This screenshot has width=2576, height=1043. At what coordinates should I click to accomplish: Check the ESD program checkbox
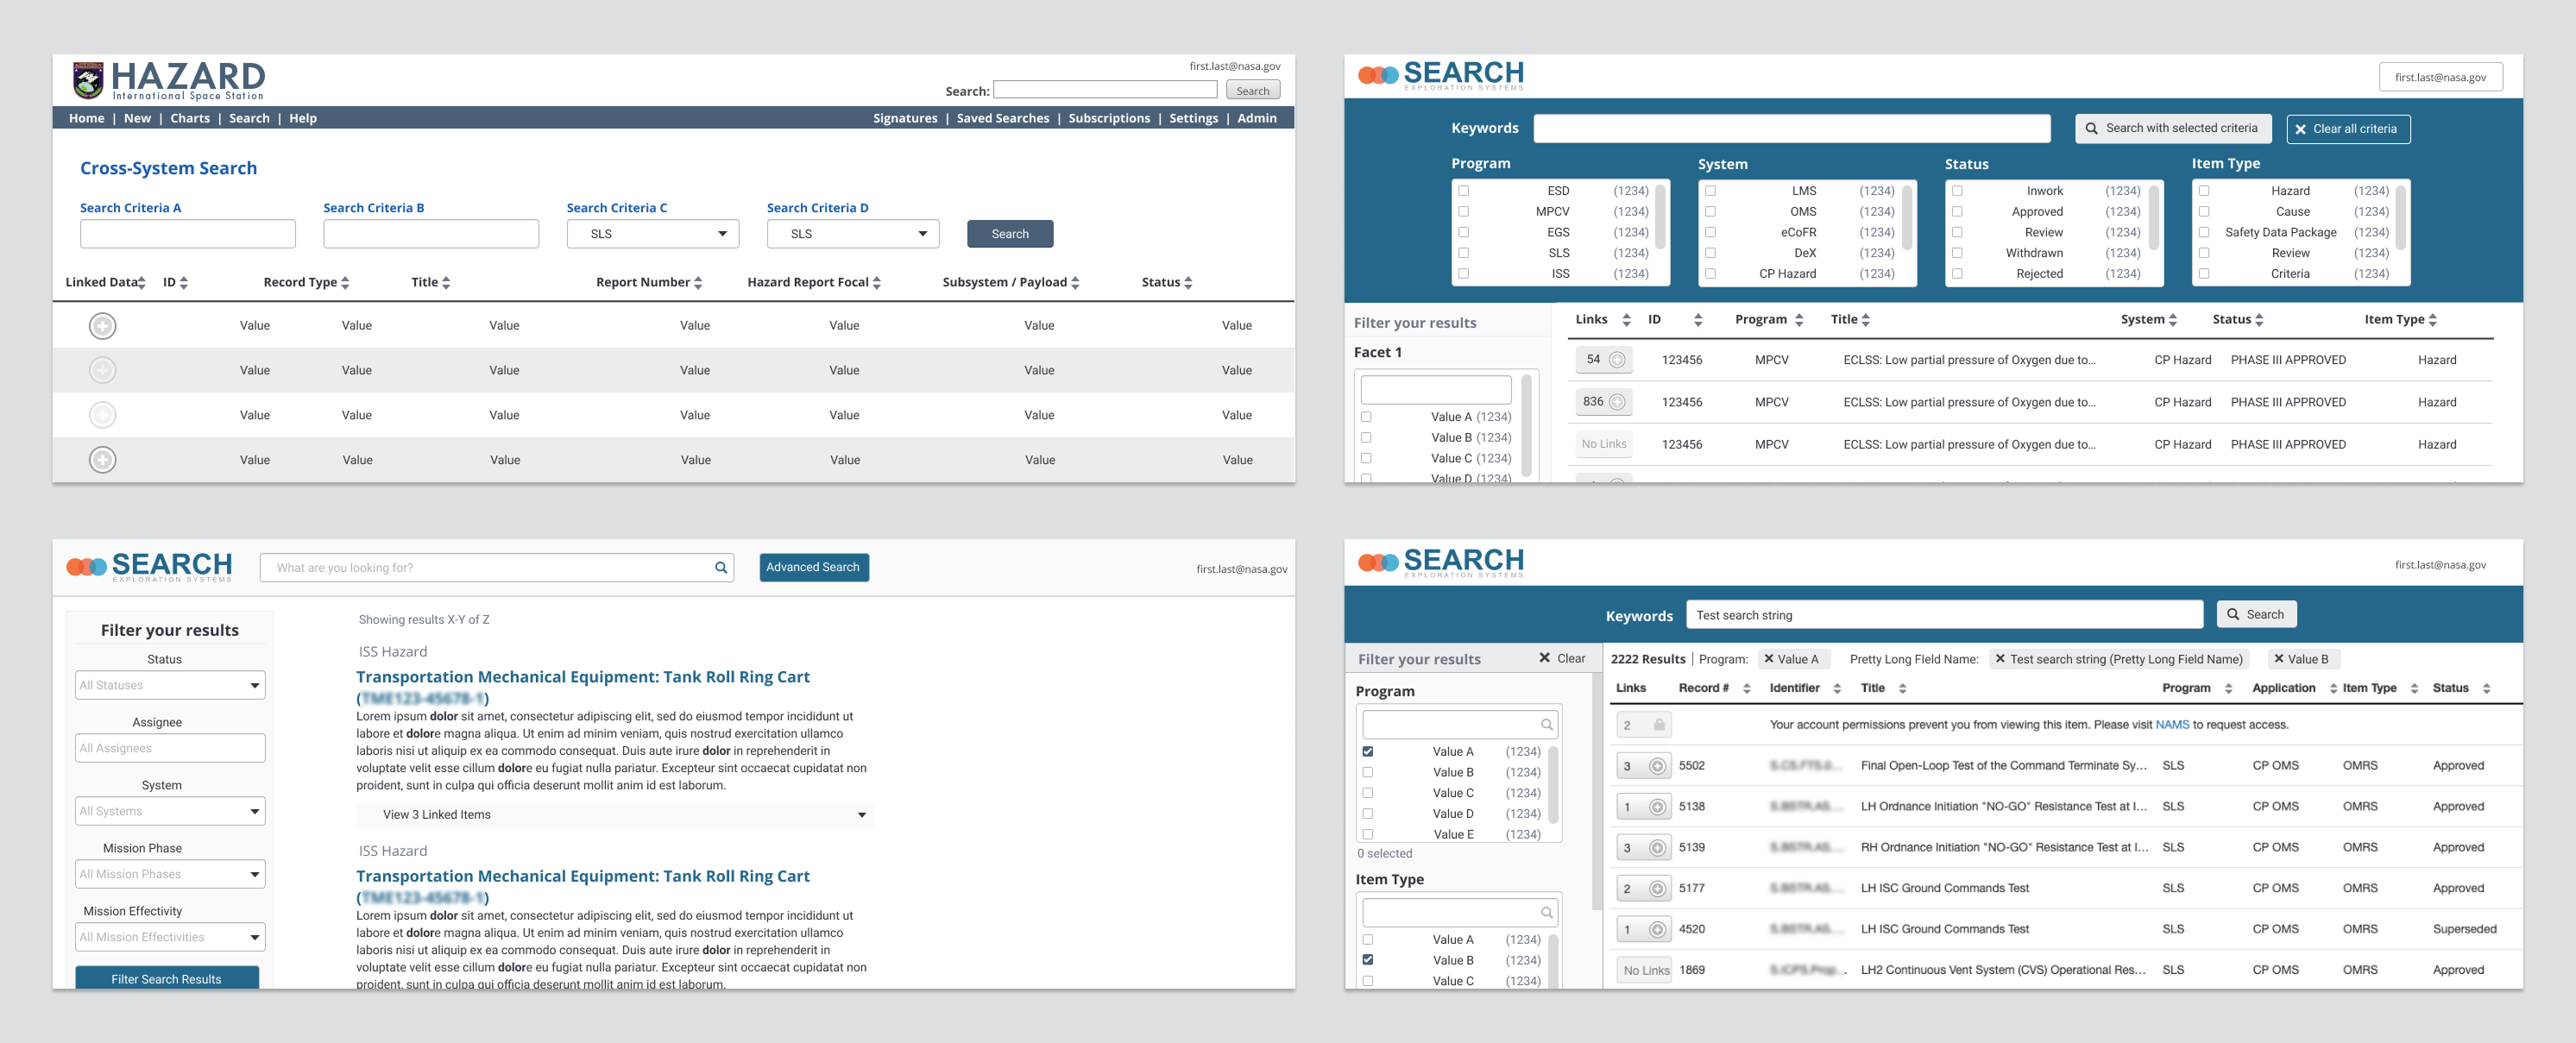click(1464, 191)
